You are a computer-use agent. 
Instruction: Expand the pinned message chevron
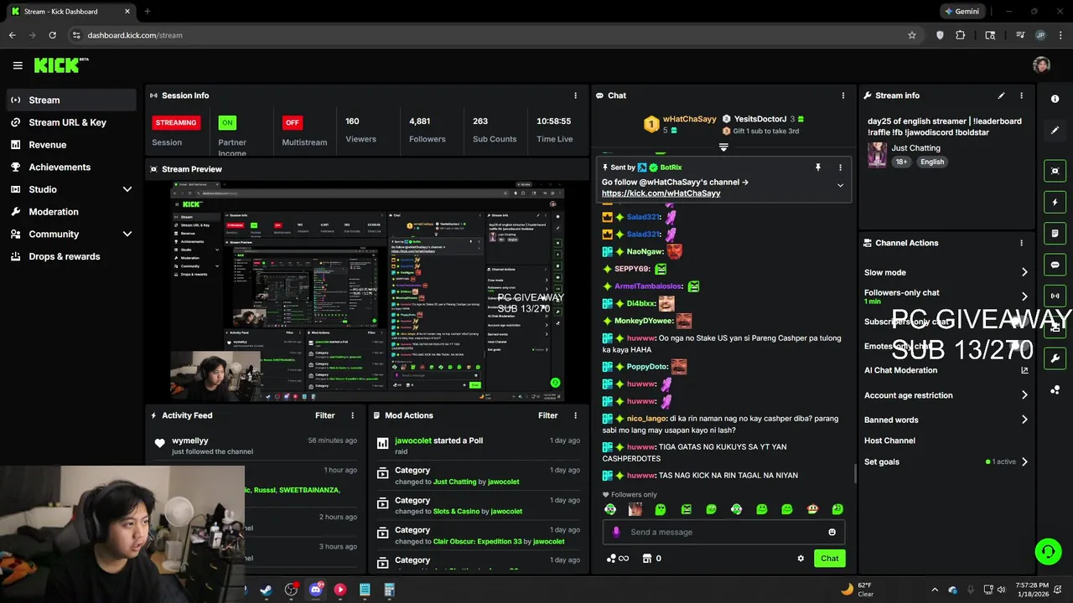click(x=840, y=186)
